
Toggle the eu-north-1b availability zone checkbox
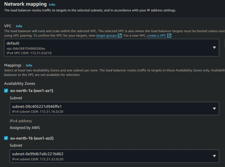point(6,138)
